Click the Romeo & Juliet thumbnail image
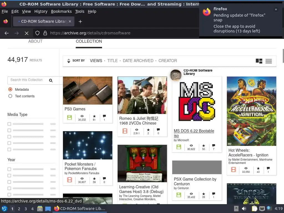The width and height of the screenshot is (284, 213). pos(142,95)
